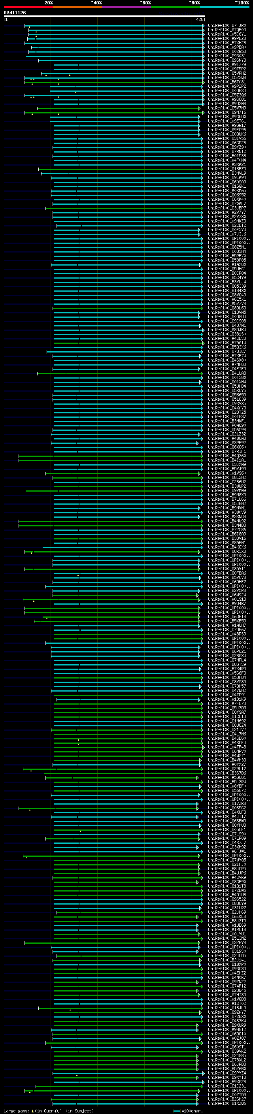
Task: Select label UniRef100_B4KGX6
Action: pos(227,547)
